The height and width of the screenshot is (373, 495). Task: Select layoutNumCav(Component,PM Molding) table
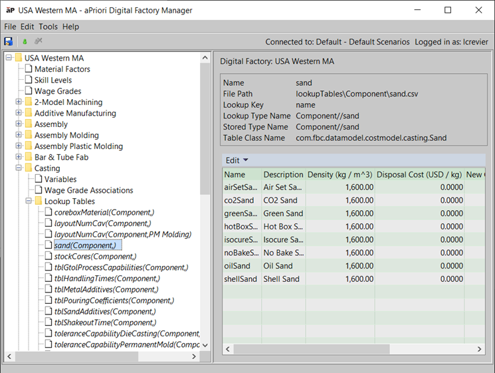click(123, 234)
